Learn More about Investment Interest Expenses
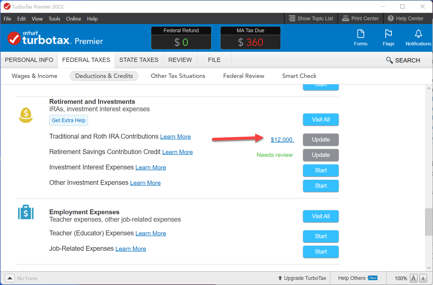Screen dimensions: 433x285 click(x=151, y=167)
